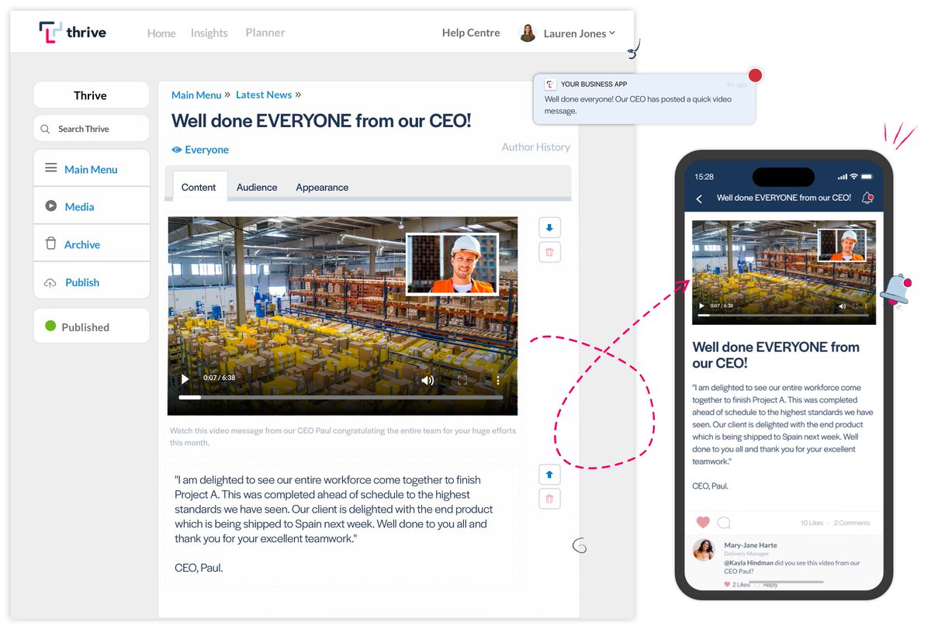Seek using the video progress bar

(341, 397)
